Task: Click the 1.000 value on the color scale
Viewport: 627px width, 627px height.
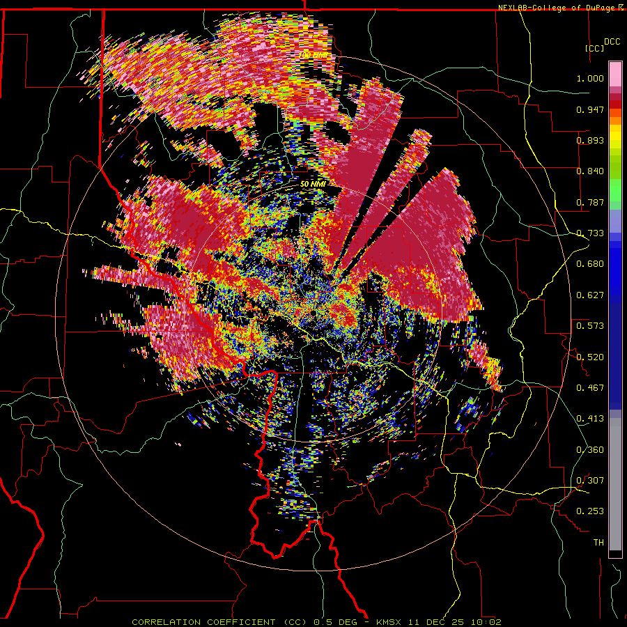Action: point(590,78)
